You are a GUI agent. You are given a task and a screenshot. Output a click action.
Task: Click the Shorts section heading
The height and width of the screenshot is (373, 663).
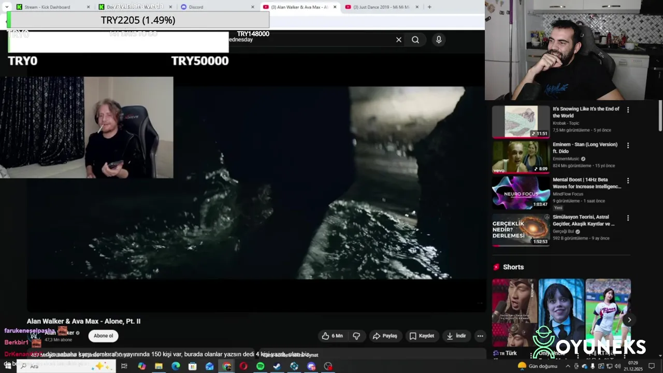click(513, 267)
